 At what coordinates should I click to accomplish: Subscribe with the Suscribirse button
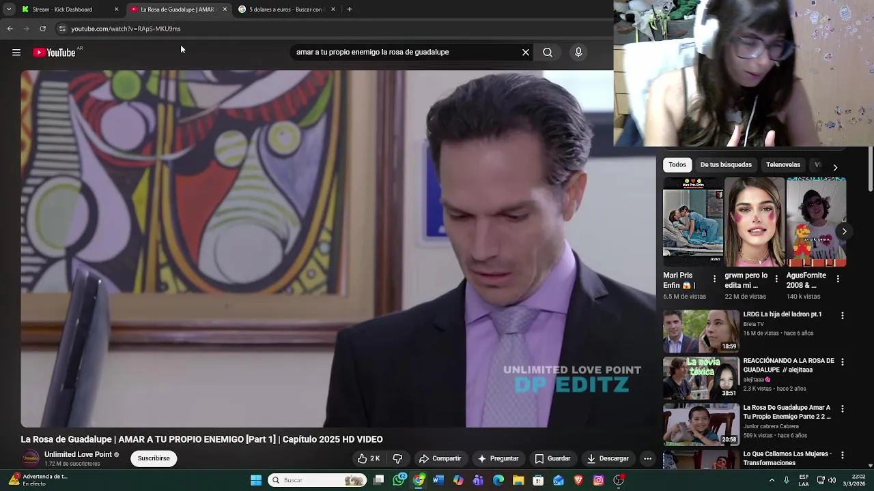154,458
